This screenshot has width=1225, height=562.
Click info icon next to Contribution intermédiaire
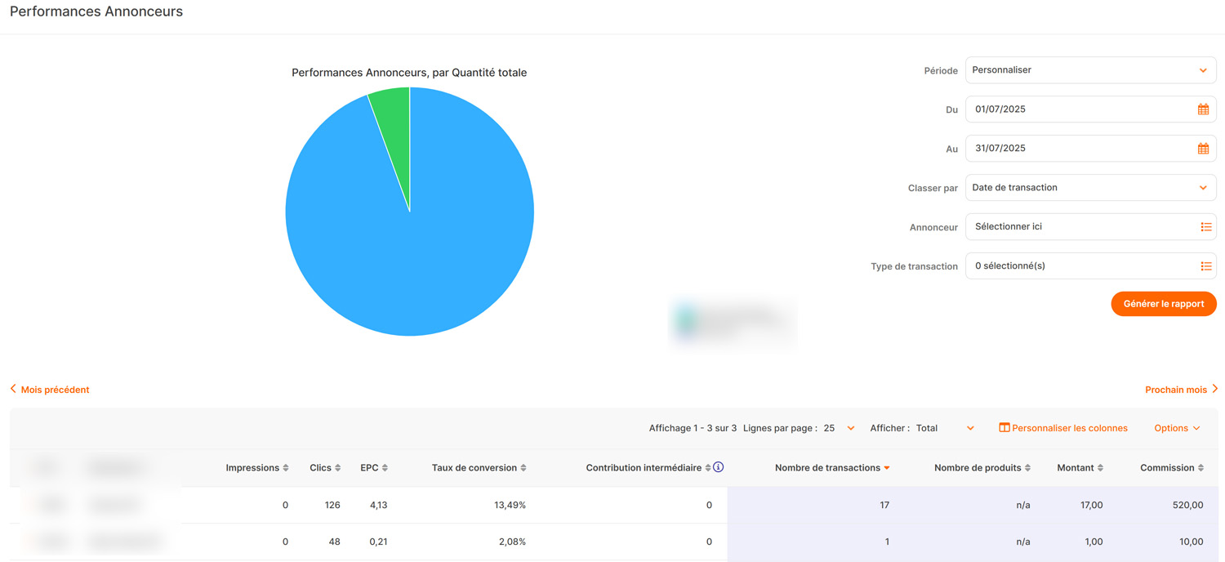pos(719,467)
